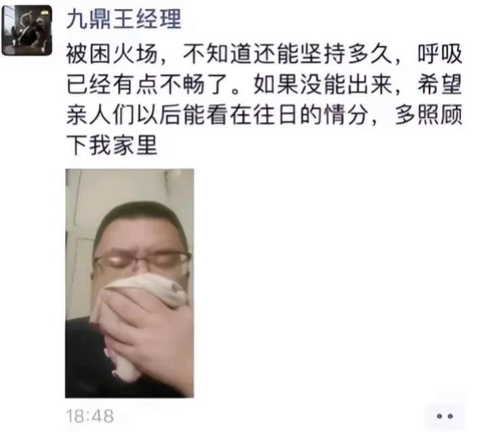Click the 18:48 post timestamp
The image size is (483, 432).
pyautogui.click(x=90, y=416)
